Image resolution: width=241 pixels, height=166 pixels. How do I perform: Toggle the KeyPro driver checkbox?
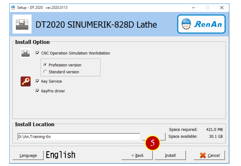37,91
